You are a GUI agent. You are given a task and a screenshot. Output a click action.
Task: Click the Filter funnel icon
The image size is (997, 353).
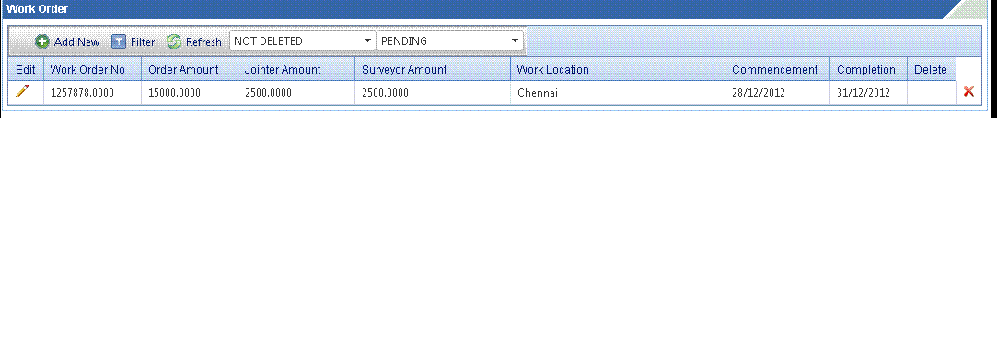coord(119,42)
